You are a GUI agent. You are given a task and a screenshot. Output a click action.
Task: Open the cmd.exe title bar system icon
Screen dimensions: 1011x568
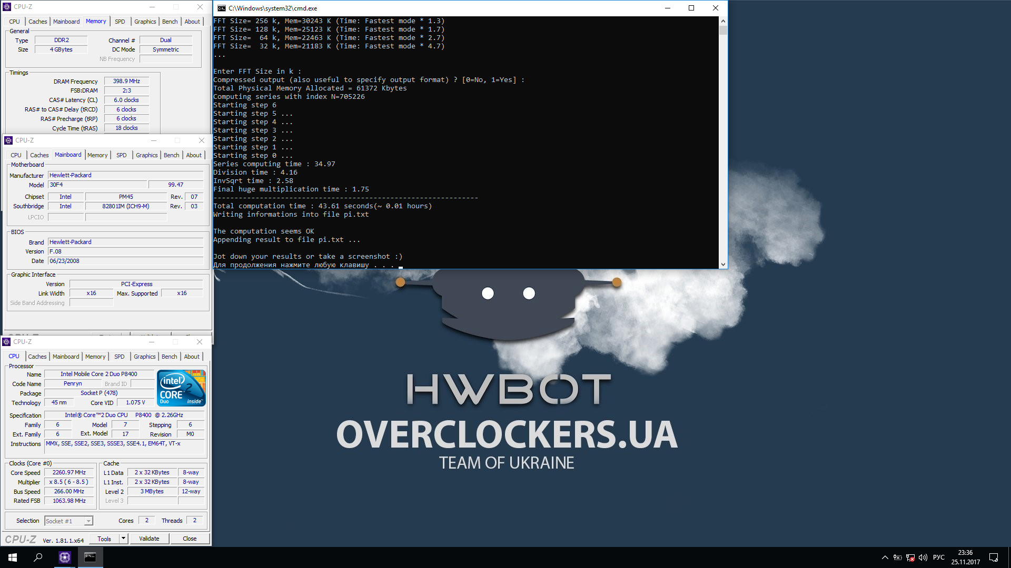click(x=222, y=8)
